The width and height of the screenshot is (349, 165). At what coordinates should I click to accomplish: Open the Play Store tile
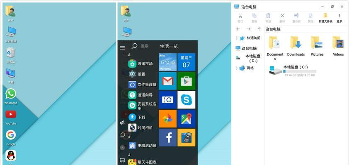click(x=186, y=81)
